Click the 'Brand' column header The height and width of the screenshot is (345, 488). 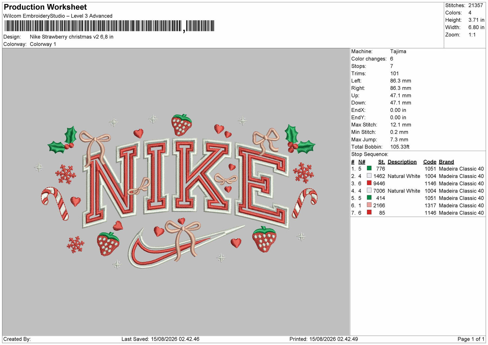pos(446,162)
